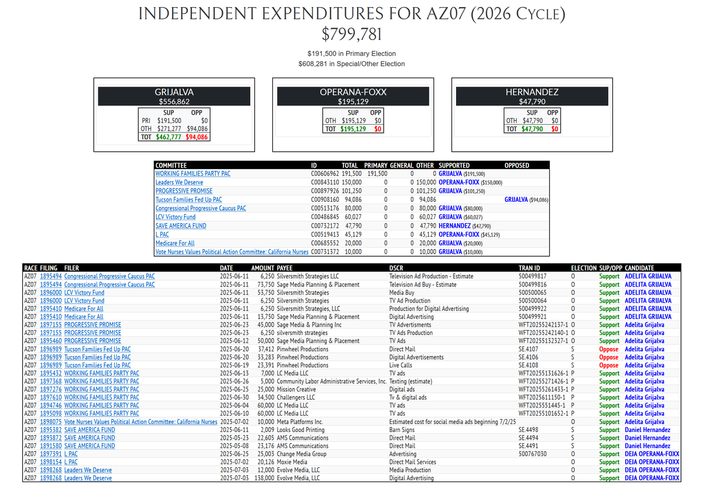
Task: Click supported candidate GRIJALVA ($101,250)
Action: click(x=462, y=191)
